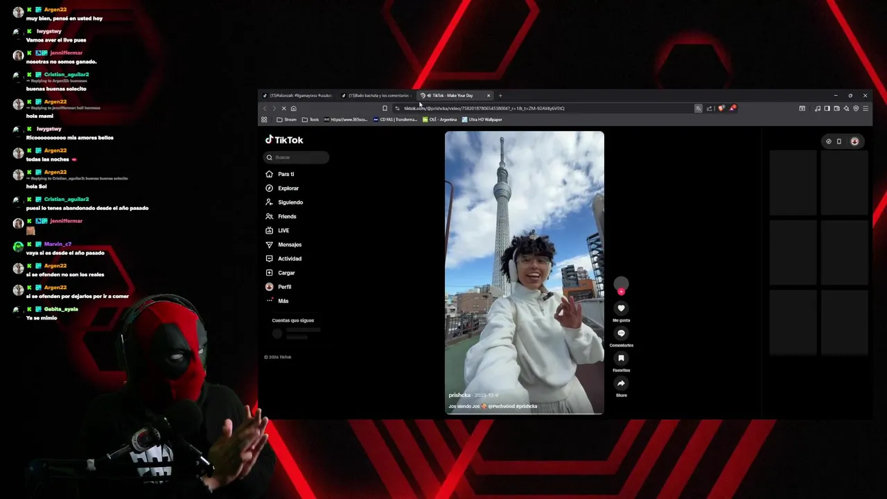This screenshot has height=499, width=887.
Task: Save video with Favoritos bookmark icon
Action: (x=621, y=358)
